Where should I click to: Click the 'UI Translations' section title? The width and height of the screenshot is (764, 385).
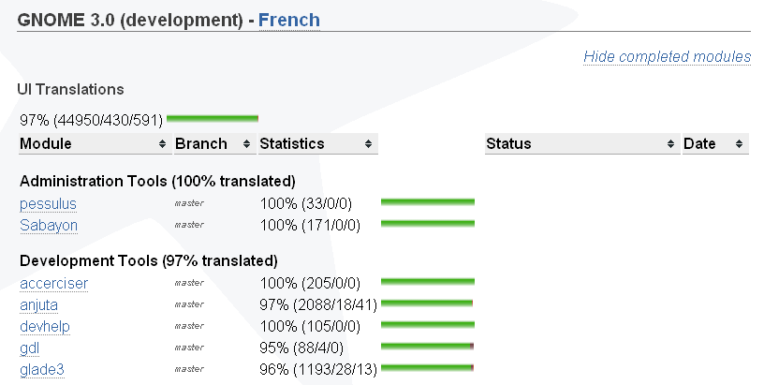tap(70, 89)
